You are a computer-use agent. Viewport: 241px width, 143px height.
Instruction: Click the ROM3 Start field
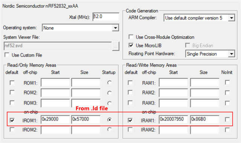[x=55, y=103]
